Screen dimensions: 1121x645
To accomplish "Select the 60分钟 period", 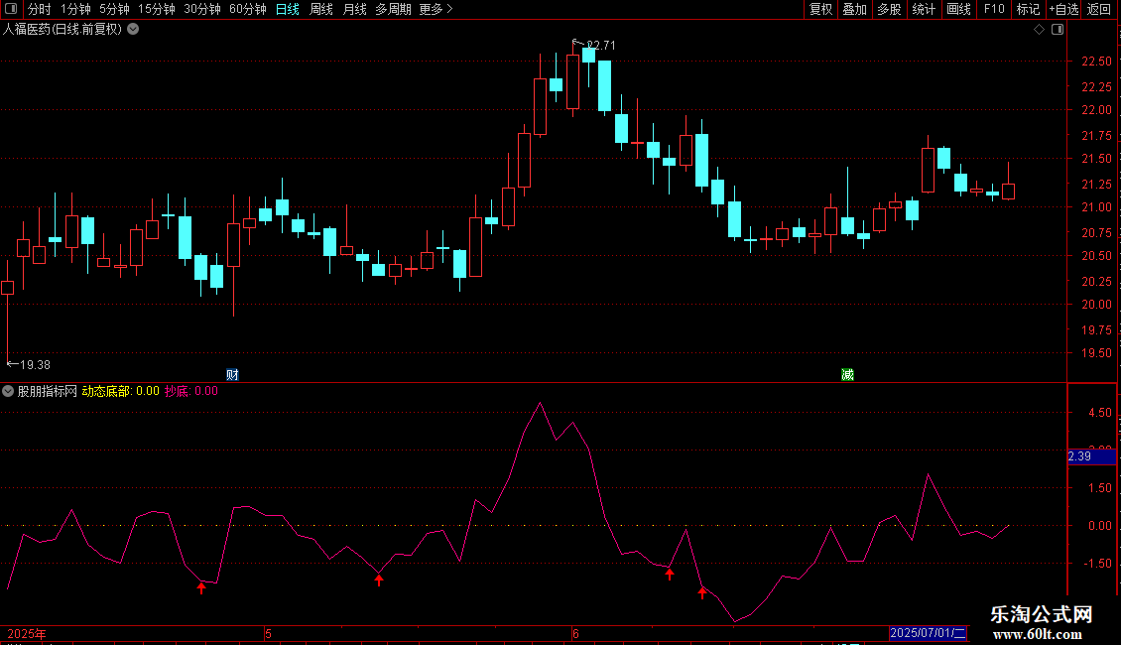I will click(x=247, y=9).
